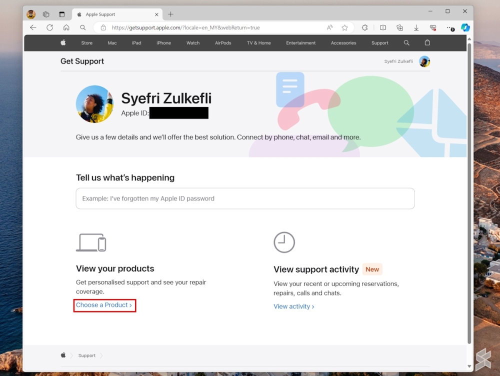
Task: Click Choose a Product link
Action: (x=103, y=305)
